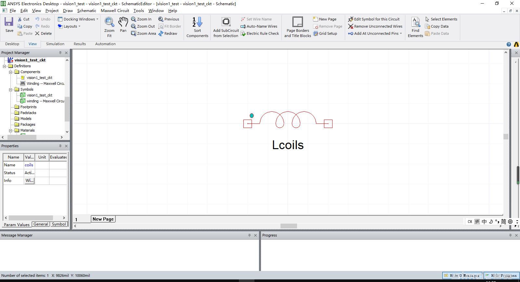Close the Progress panel
This screenshot has height=282, width=520.
[516, 235]
